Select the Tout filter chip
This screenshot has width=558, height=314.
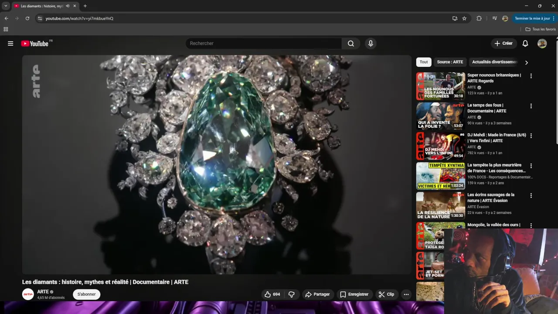[424, 62]
